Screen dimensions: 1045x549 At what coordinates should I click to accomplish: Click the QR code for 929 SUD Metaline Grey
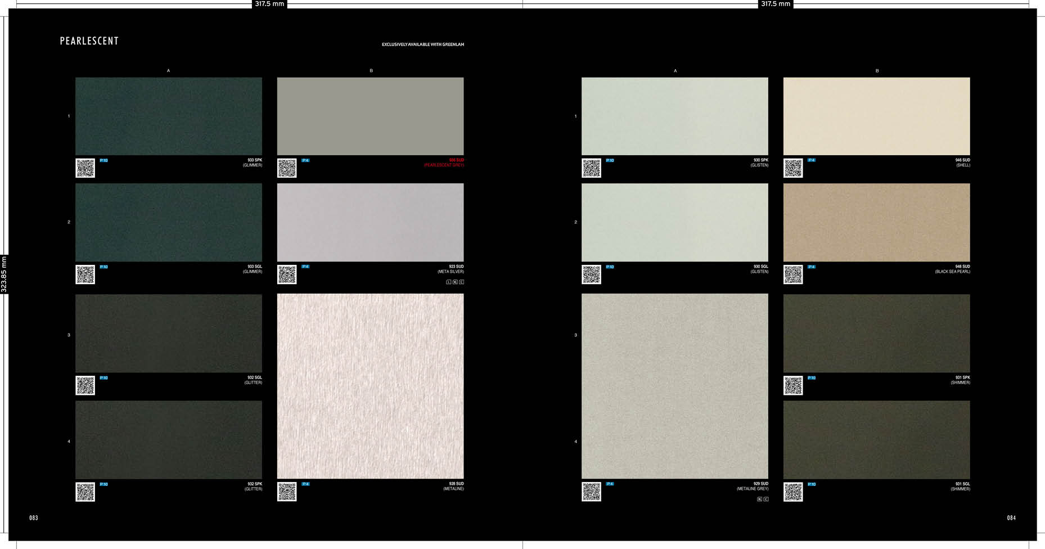tap(591, 492)
